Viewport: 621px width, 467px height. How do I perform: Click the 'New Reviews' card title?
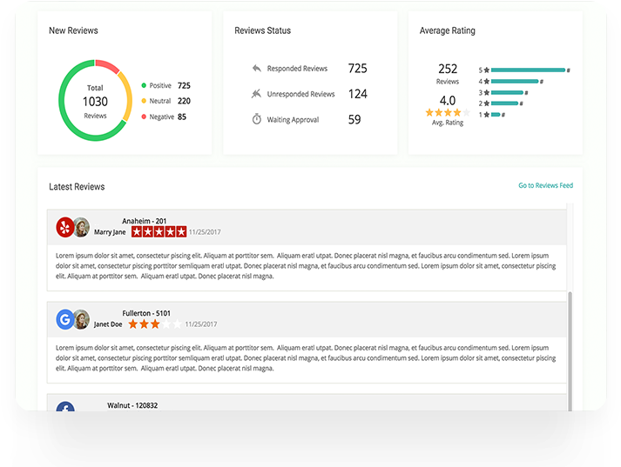(73, 30)
